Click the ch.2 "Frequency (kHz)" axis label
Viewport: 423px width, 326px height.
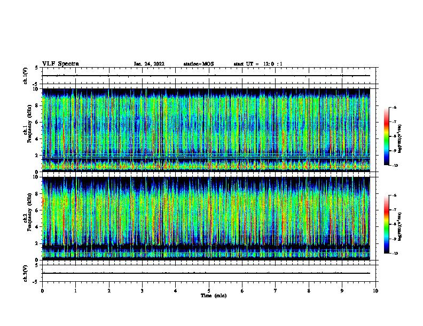tap(29, 212)
